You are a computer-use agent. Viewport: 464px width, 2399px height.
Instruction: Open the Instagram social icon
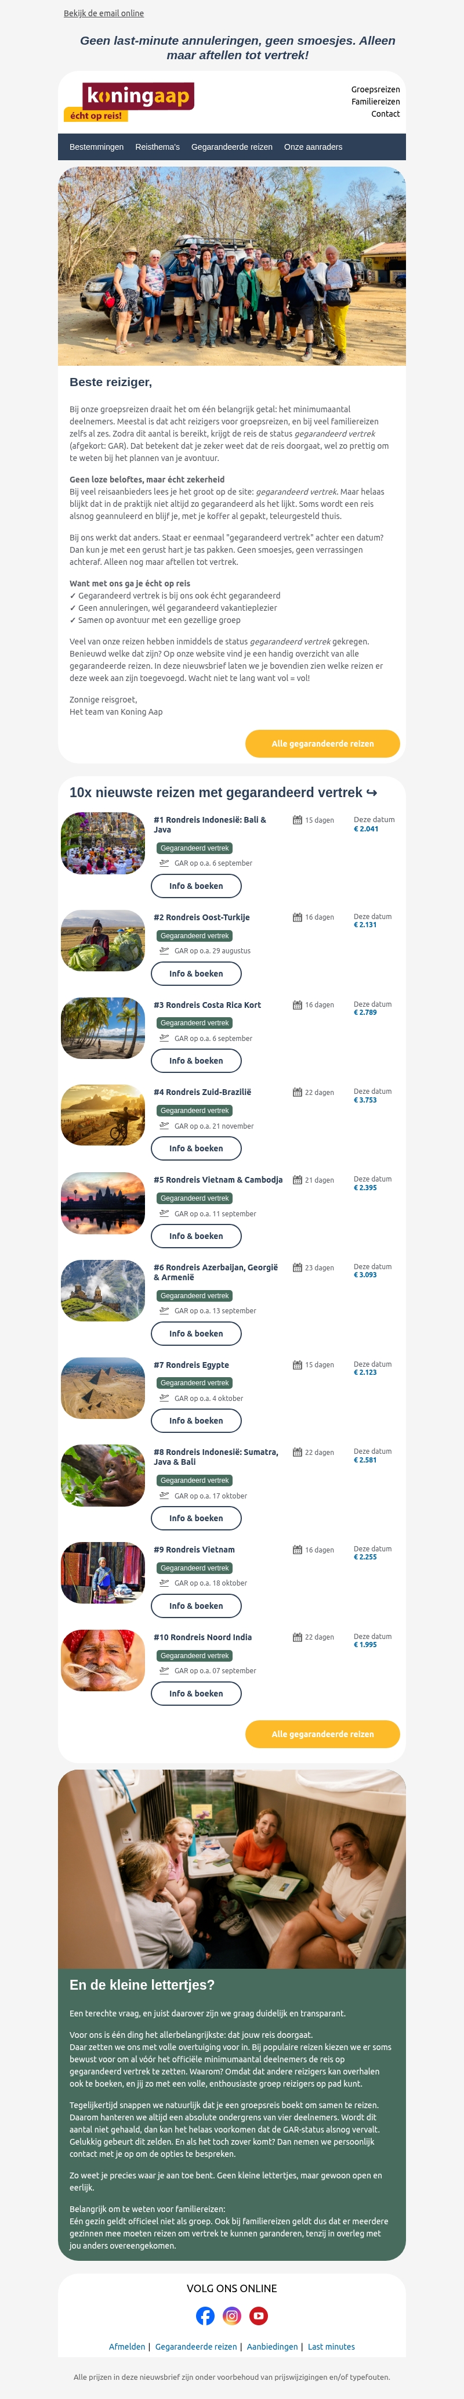(233, 2315)
